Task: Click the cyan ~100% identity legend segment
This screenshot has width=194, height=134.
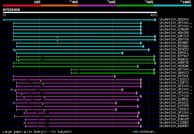Action: click(x=172, y=5)
